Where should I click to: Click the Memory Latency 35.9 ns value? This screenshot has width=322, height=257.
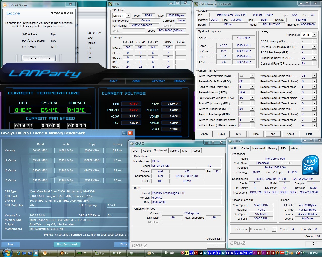[117, 150]
